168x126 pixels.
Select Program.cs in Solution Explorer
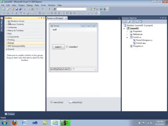(x=138, y=46)
